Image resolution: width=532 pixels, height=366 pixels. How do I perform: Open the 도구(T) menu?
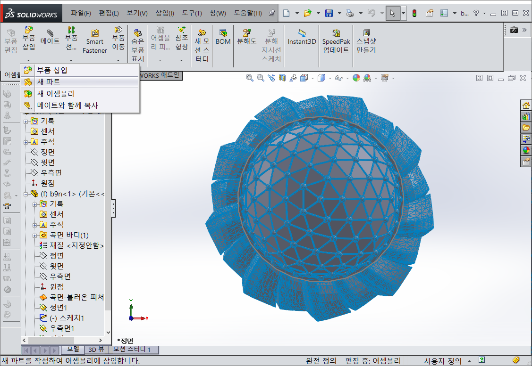[x=192, y=13]
